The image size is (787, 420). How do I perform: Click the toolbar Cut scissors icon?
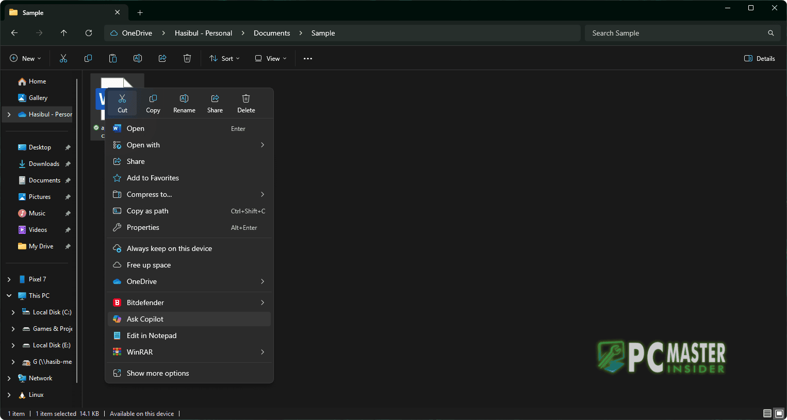point(63,59)
